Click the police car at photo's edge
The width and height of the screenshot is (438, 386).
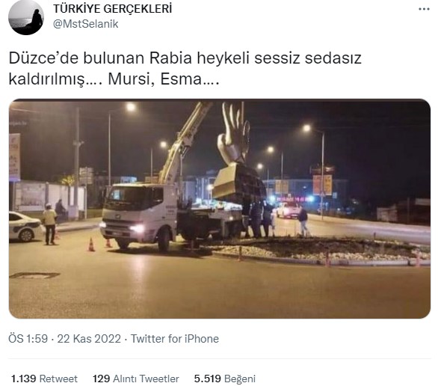coord(25,227)
